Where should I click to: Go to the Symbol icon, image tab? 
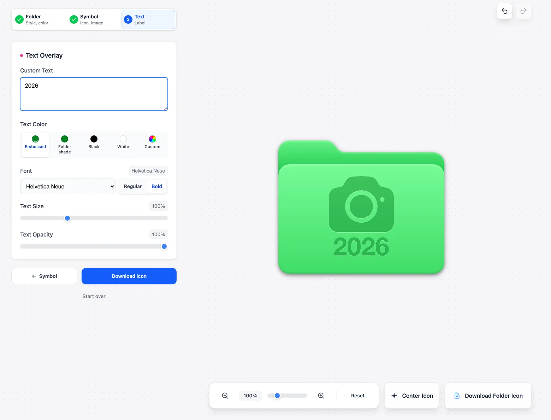(94, 19)
